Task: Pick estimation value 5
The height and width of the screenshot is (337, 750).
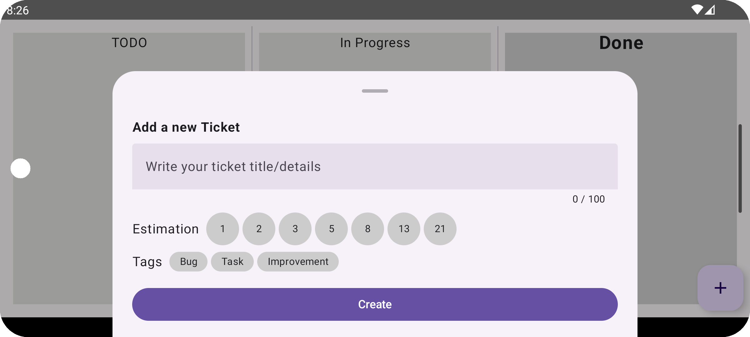Action: click(331, 229)
